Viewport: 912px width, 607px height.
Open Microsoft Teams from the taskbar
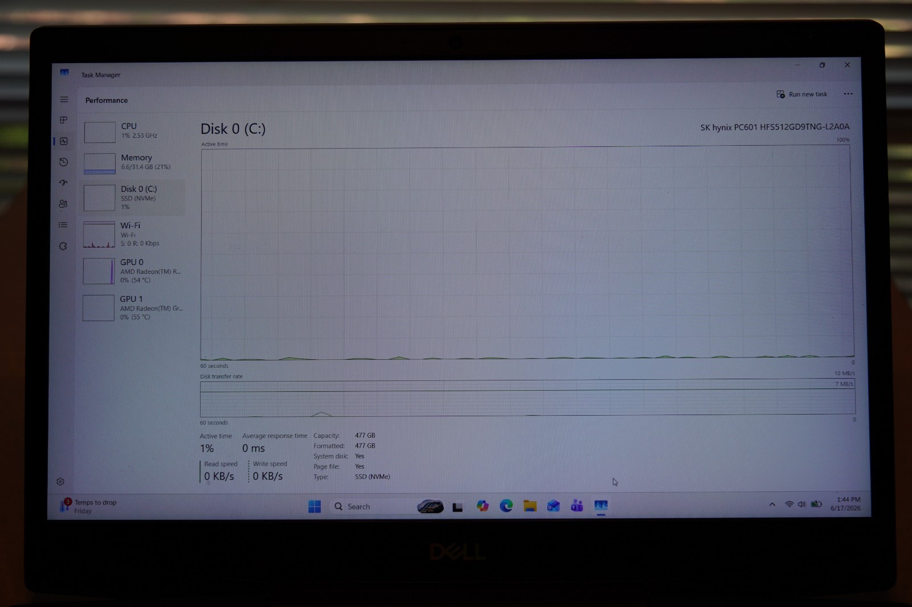[x=577, y=506]
